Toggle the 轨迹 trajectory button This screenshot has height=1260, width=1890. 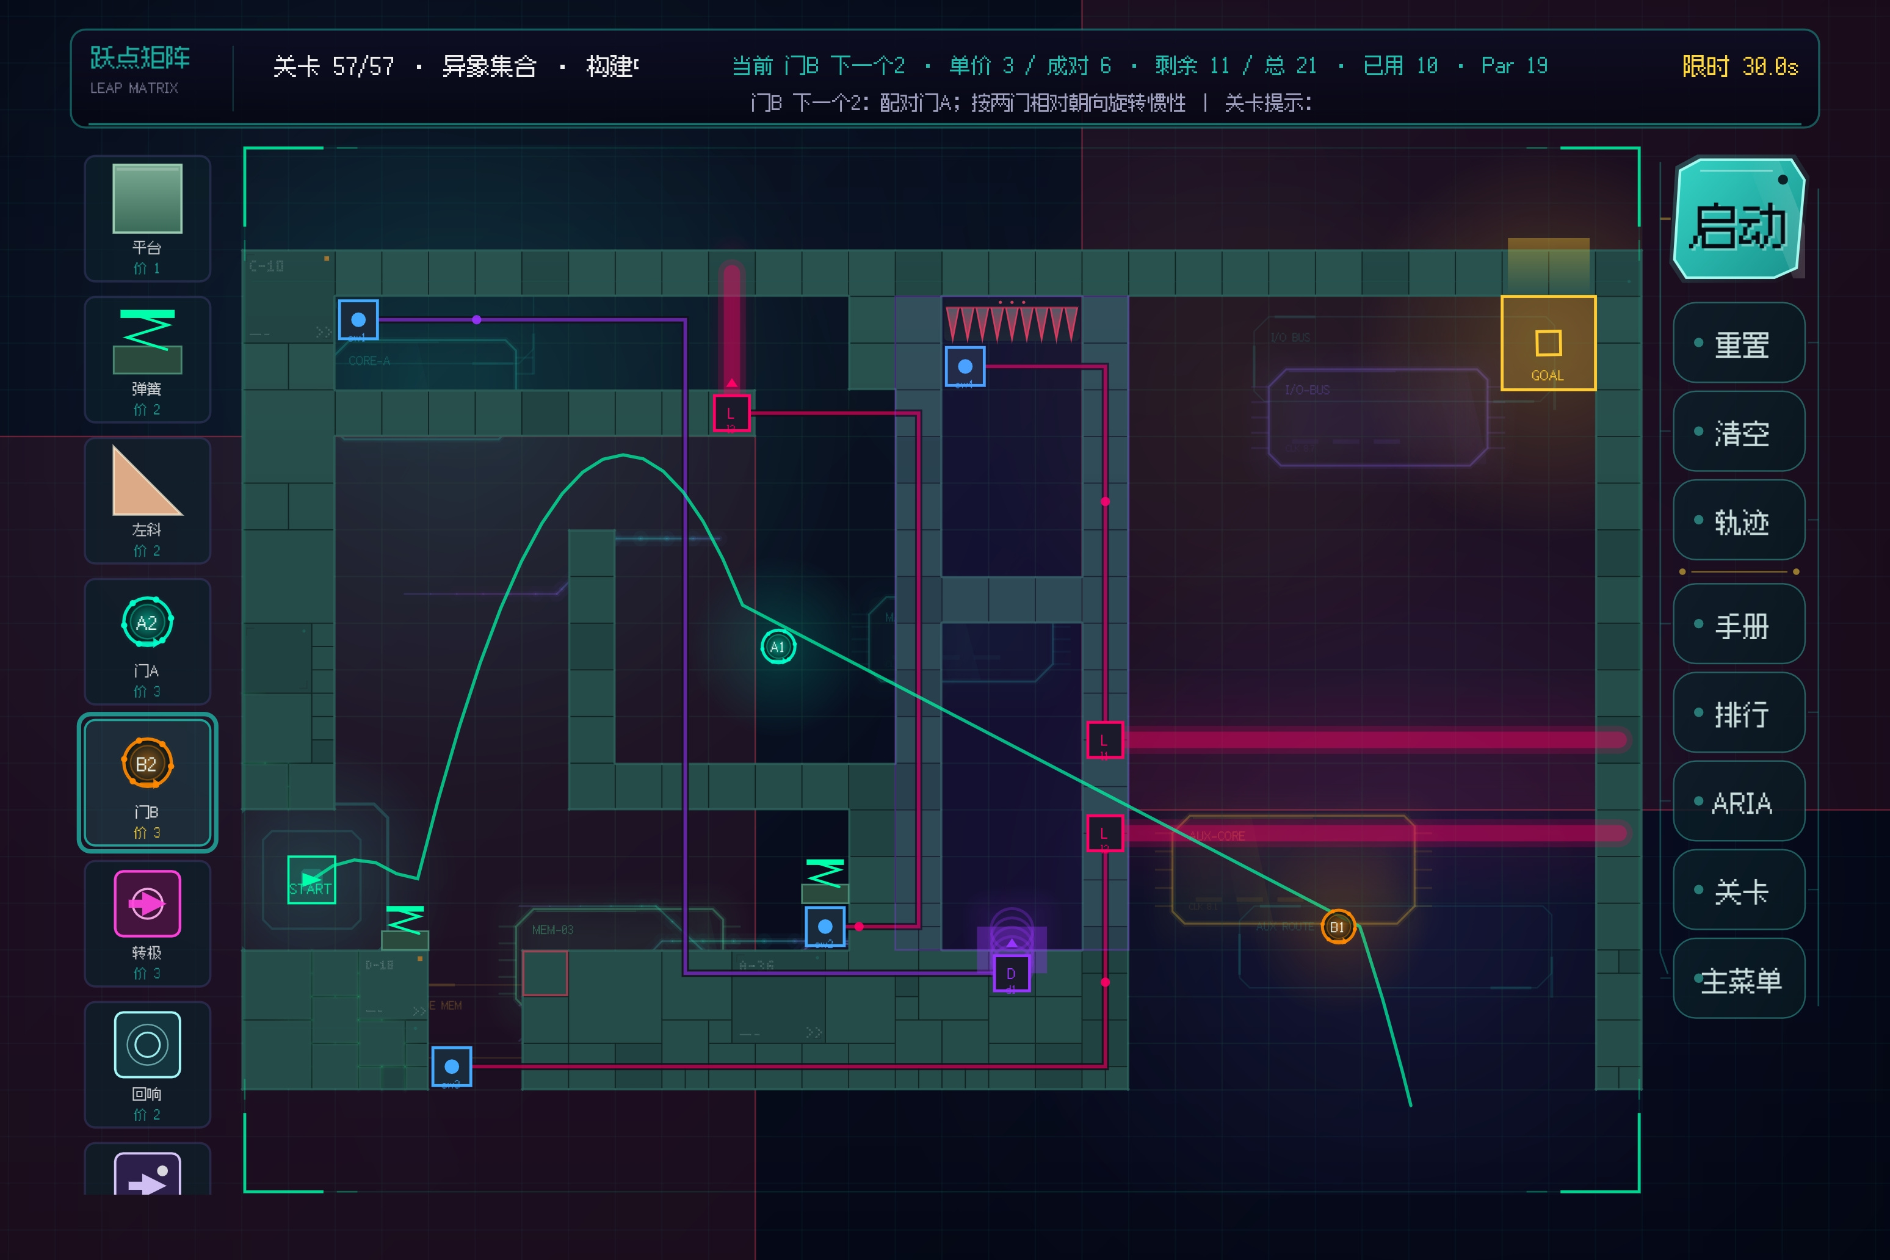point(1740,521)
